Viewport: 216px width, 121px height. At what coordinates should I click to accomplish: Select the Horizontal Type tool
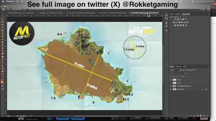(2, 63)
